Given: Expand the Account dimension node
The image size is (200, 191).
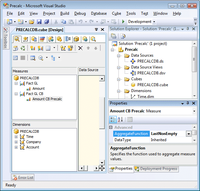Looking at the screenshot, I should point(16,147).
